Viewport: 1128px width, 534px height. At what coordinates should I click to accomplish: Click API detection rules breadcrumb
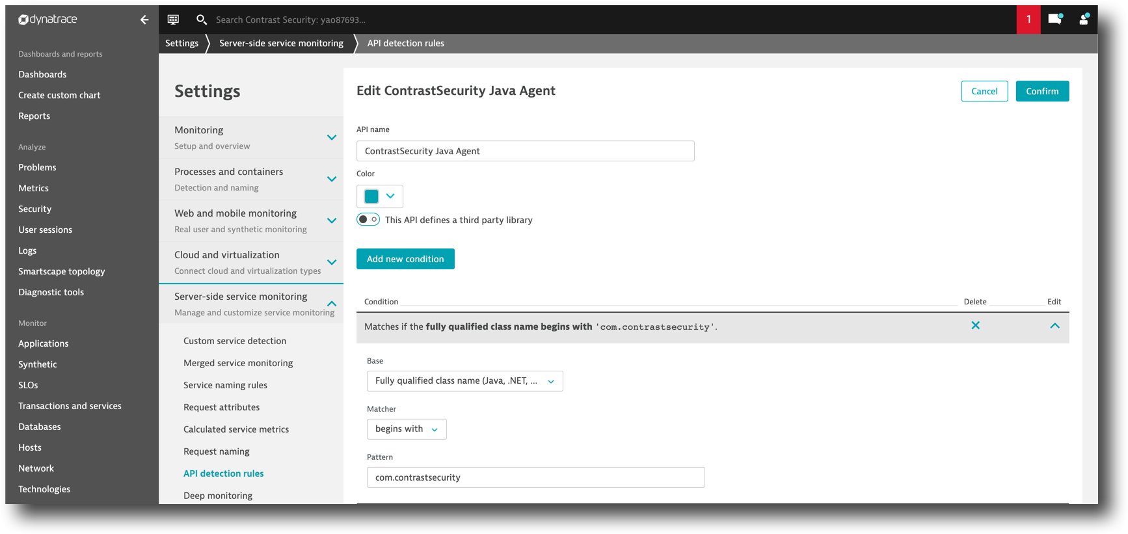tap(405, 43)
